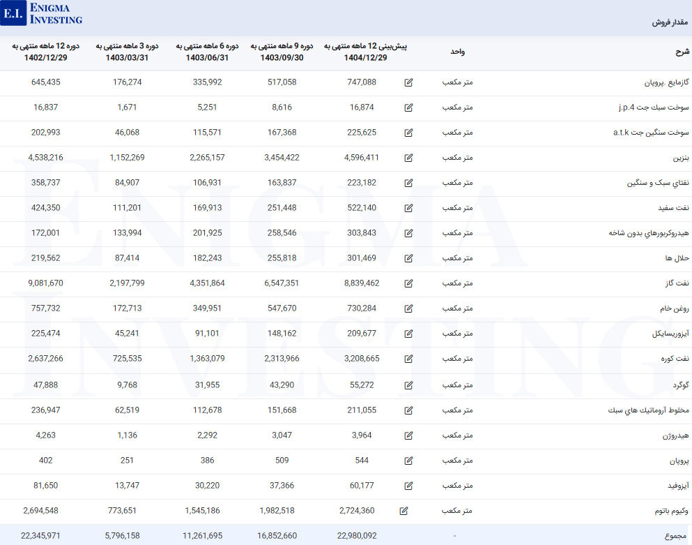The height and width of the screenshot is (545, 692).
Task: Select the آیزوفید row label
Action: [x=678, y=486]
